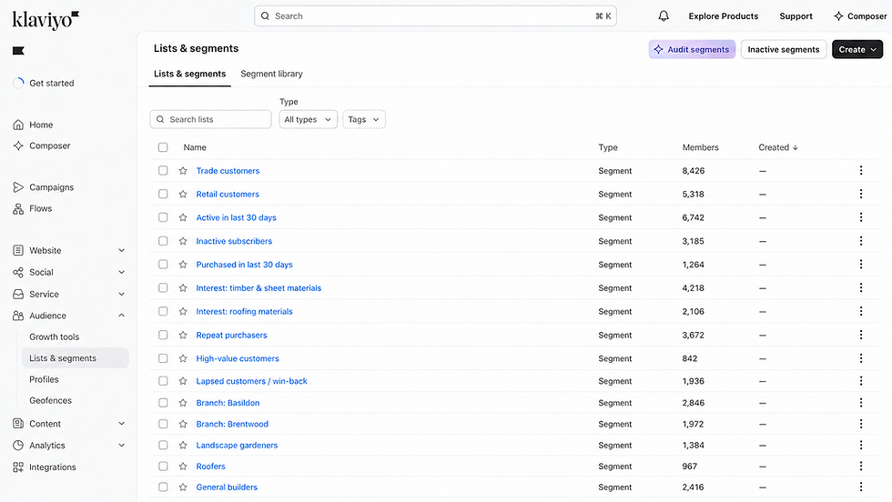
Task: Open the more options menu for Interest: roofing materials
Action: point(861,311)
